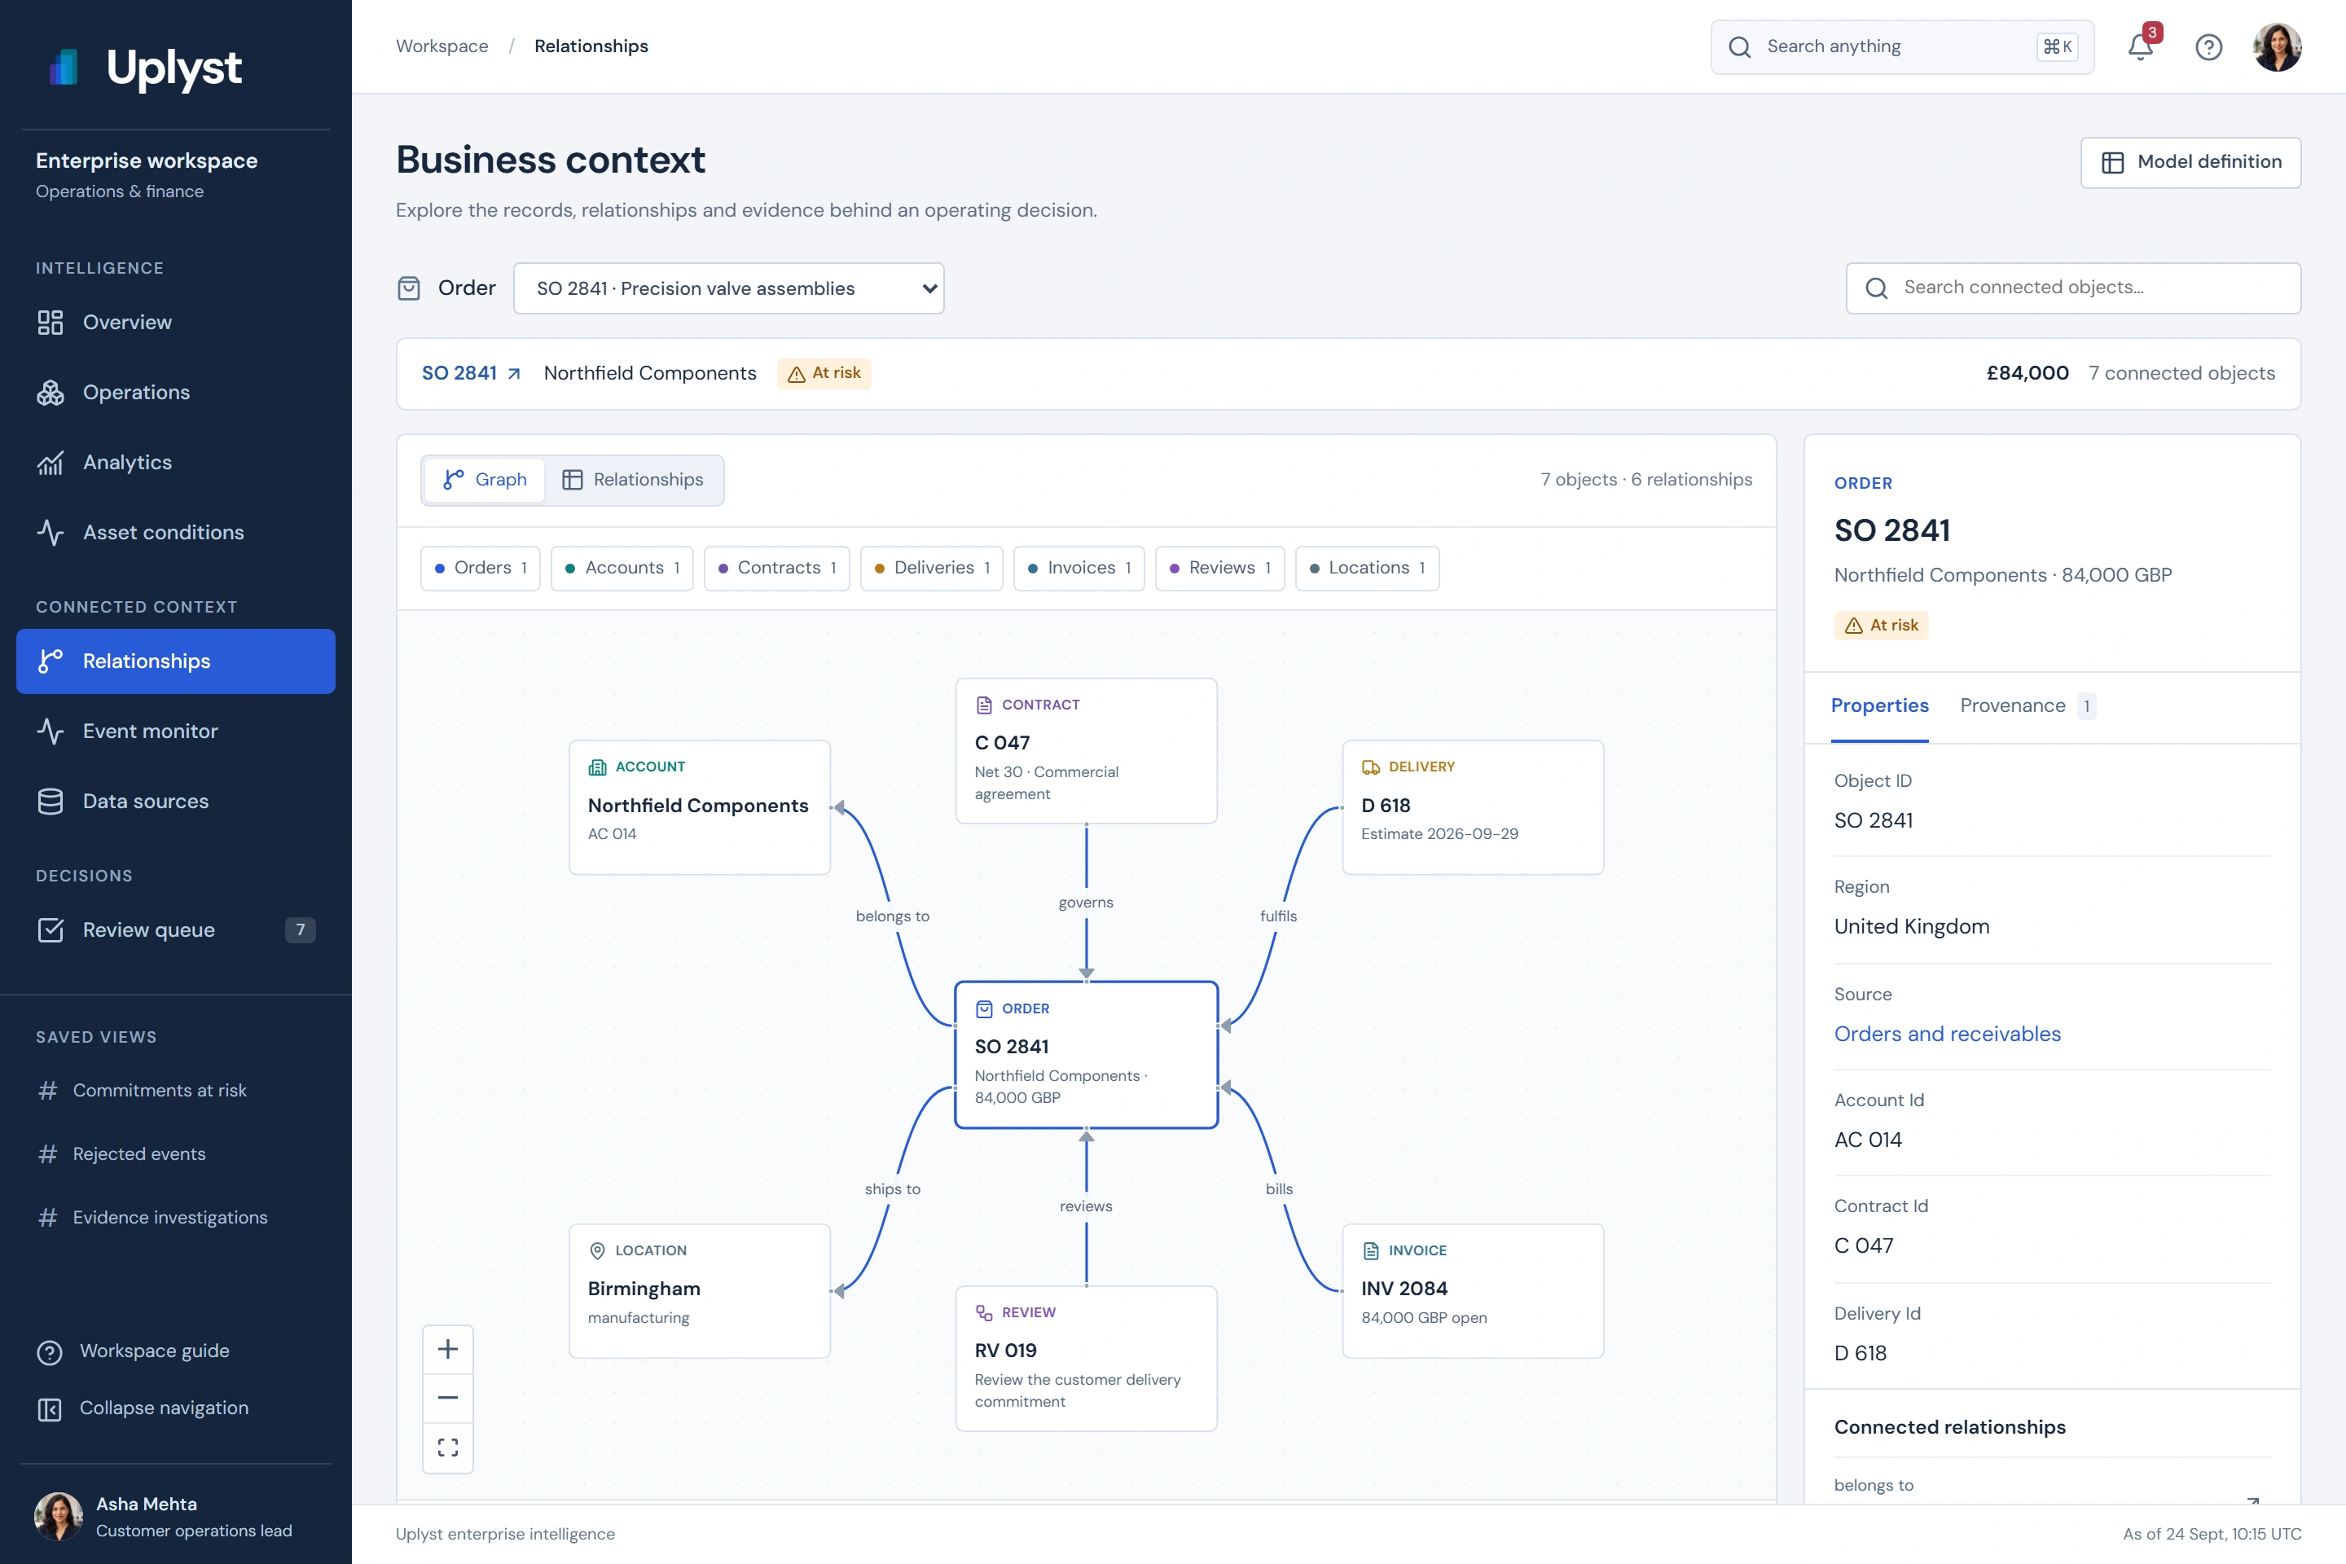Toggle Invoices filter chip
2346x1564 pixels.
tap(1079, 569)
